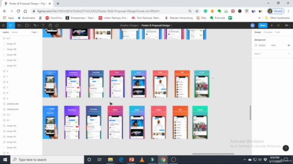Image resolution: width=293 pixels, height=164 pixels.
Task: Expand the Move tool options arrow
Action: coord(13,26)
